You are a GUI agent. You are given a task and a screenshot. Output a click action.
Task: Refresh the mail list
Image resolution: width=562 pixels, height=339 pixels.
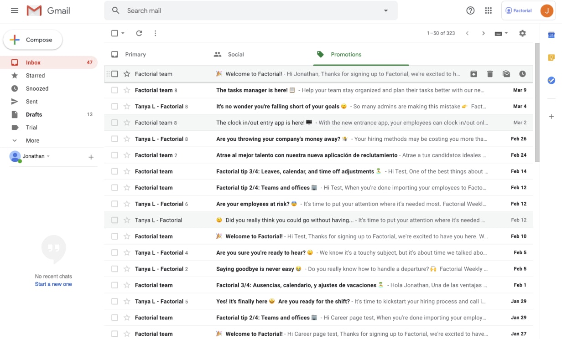[139, 33]
